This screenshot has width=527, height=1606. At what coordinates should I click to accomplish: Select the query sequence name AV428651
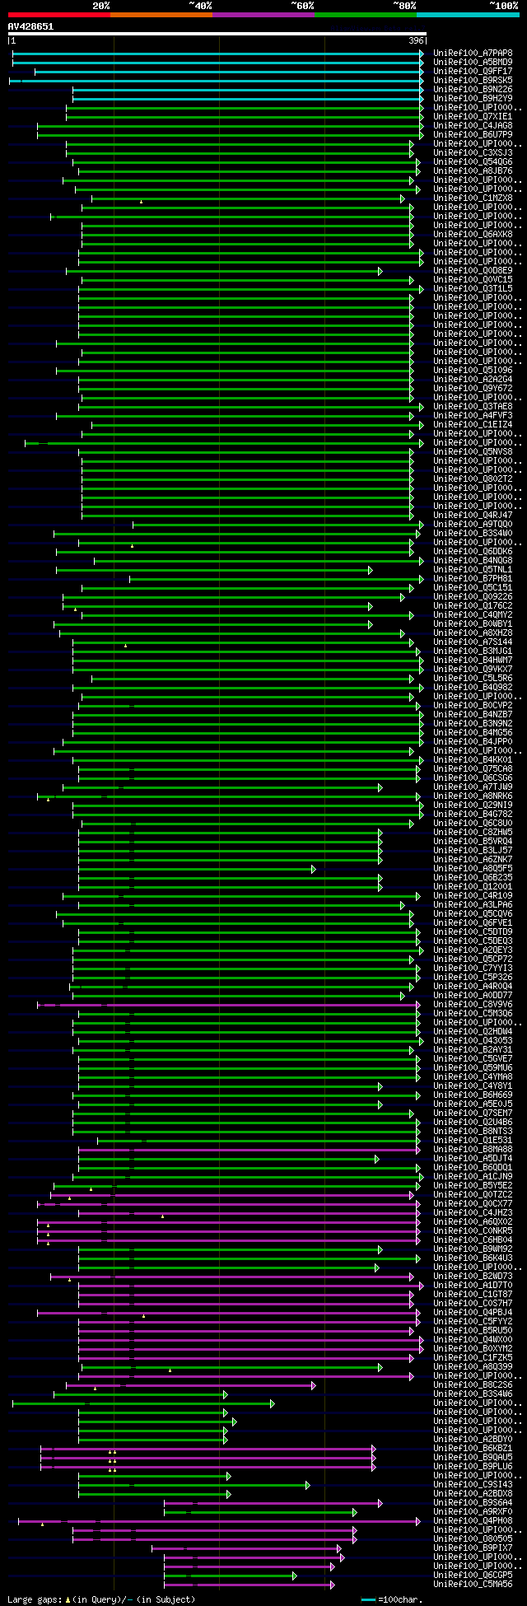pyautogui.click(x=30, y=26)
